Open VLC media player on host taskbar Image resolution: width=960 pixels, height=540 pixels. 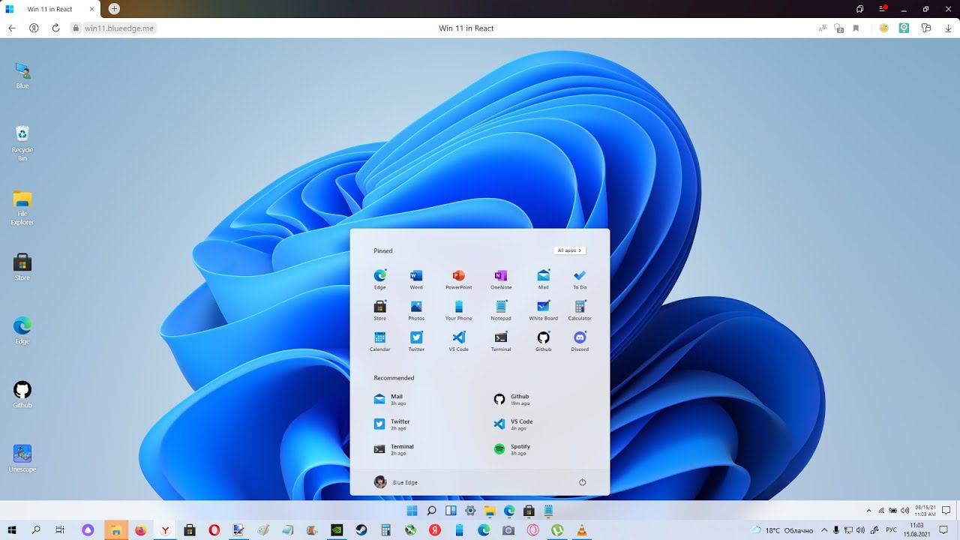point(582,530)
